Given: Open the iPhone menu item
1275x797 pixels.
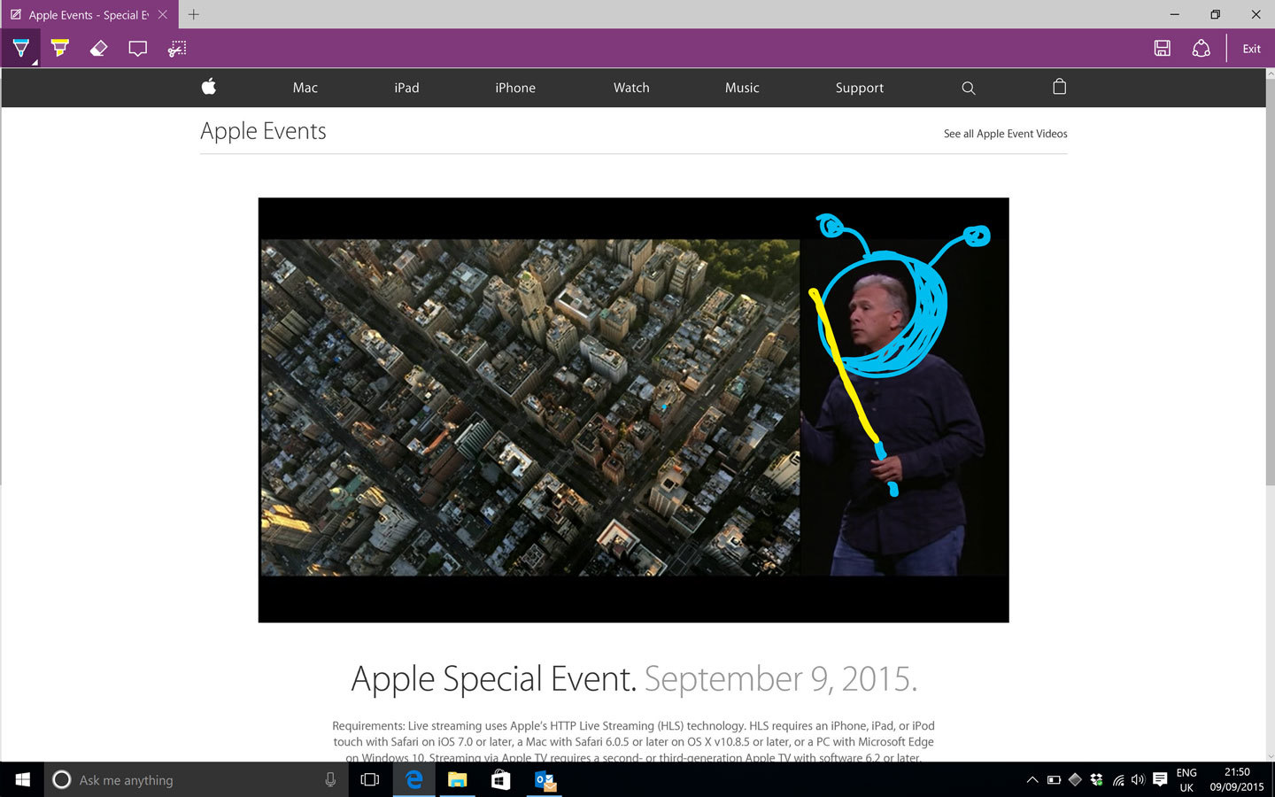Looking at the screenshot, I should (515, 88).
